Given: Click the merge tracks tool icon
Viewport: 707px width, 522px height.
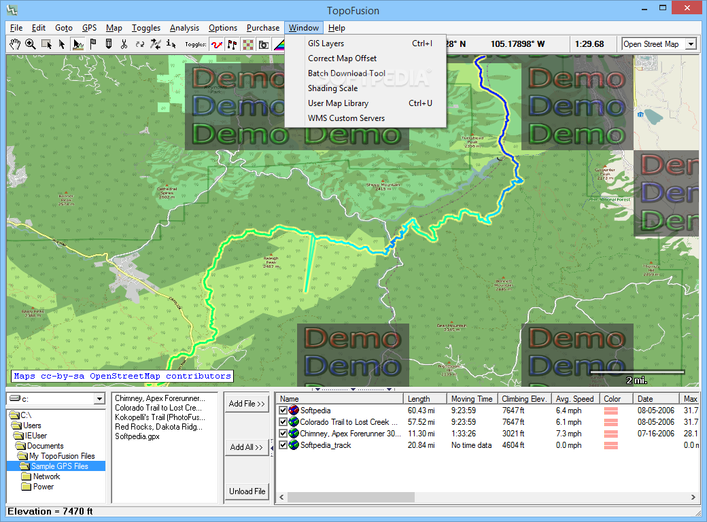Looking at the screenshot, I should coord(156,44).
